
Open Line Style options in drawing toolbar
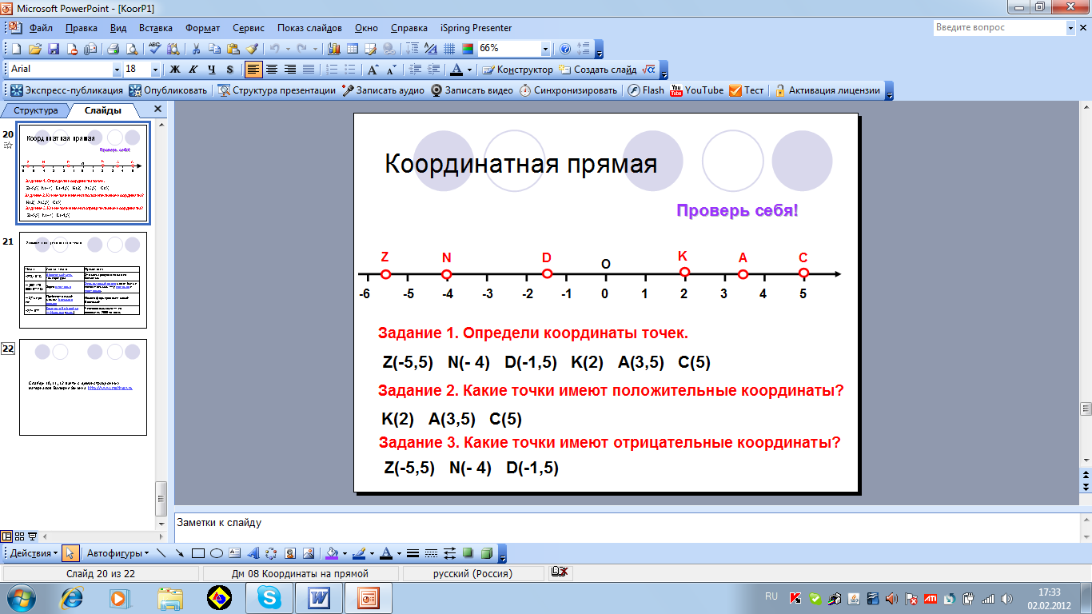(x=413, y=553)
